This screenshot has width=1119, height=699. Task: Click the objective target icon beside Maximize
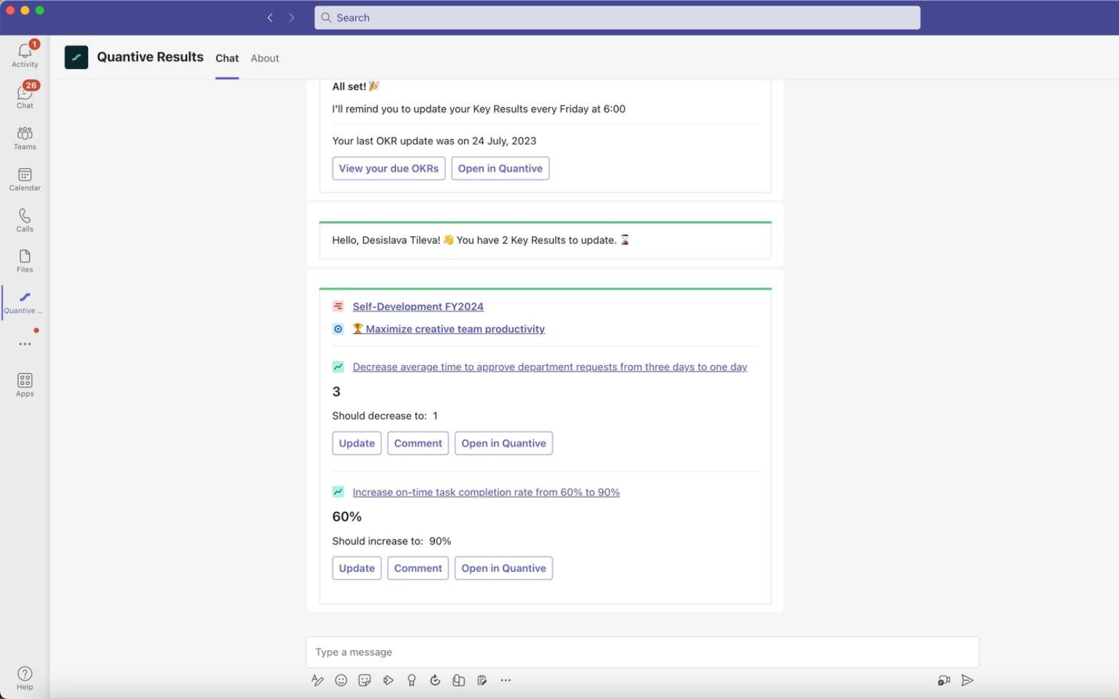[x=338, y=329]
